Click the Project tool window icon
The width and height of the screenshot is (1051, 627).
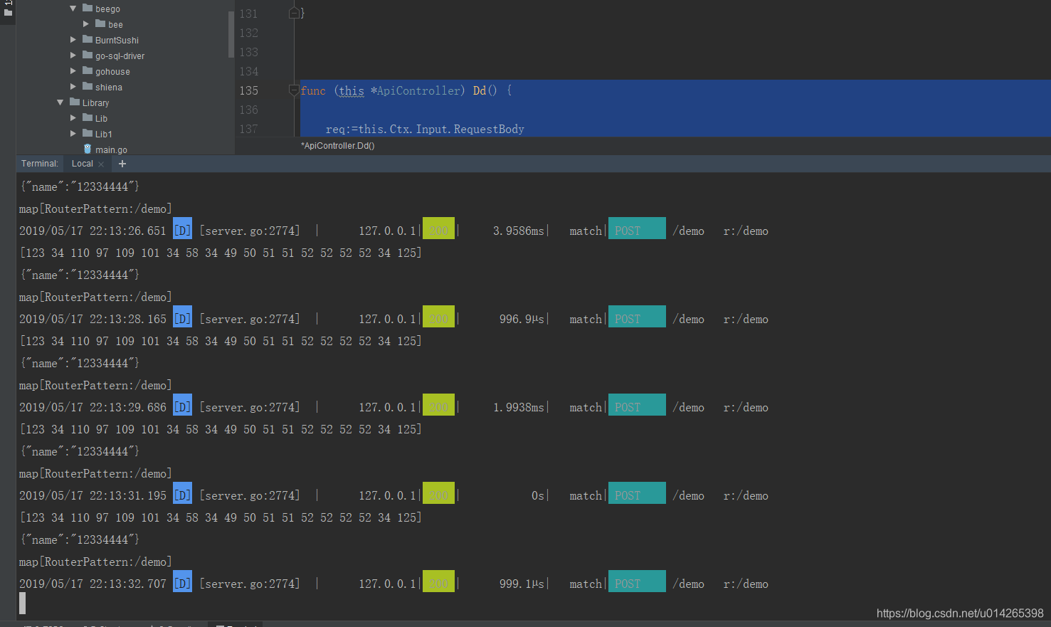click(x=8, y=12)
